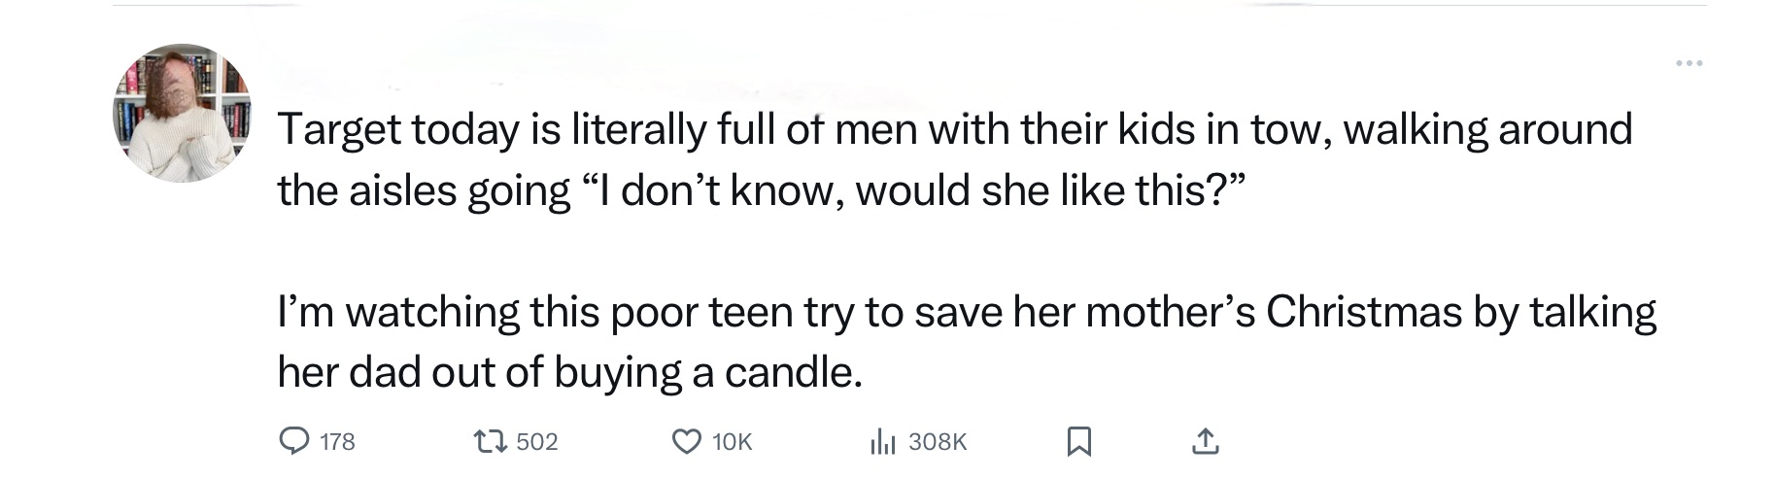Click the 178 replies count
Viewport: 1775px width, 479px height.
pos(337,442)
